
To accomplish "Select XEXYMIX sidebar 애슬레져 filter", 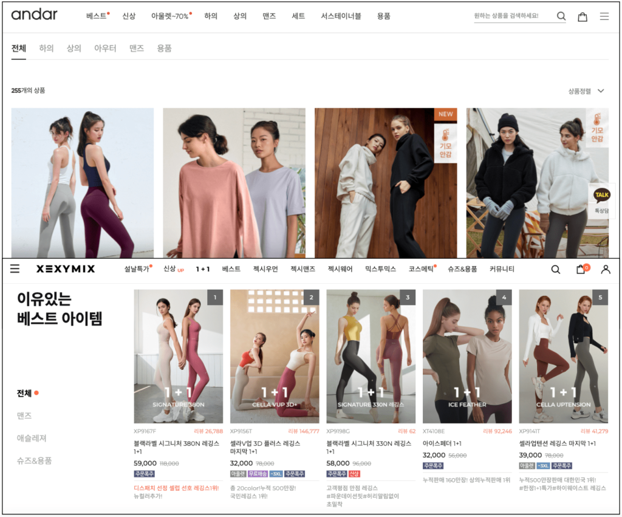I will (x=32, y=438).
